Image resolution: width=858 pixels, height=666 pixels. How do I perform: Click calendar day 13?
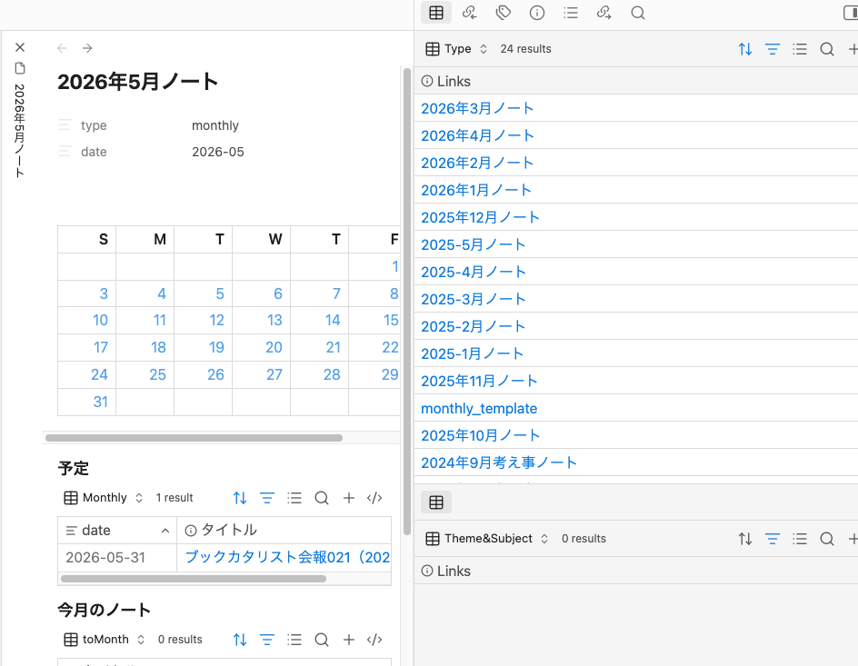(x=274, y=320)
